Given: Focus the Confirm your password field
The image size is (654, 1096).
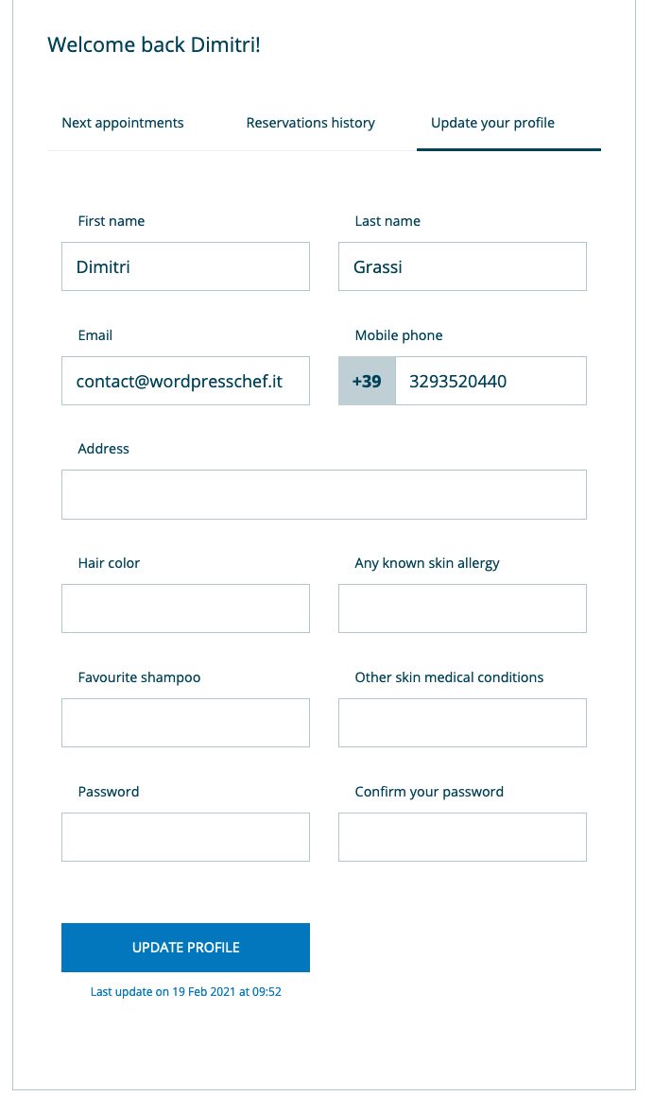Looking at the screenshot, I should click(x=462, y=837).
